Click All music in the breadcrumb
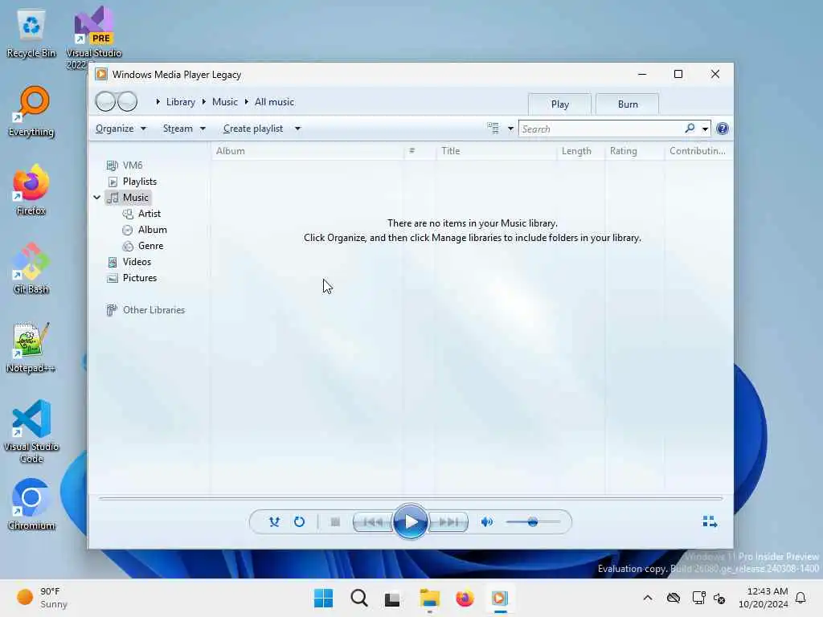This screenshot has height=617, width=823. [274, 102]
